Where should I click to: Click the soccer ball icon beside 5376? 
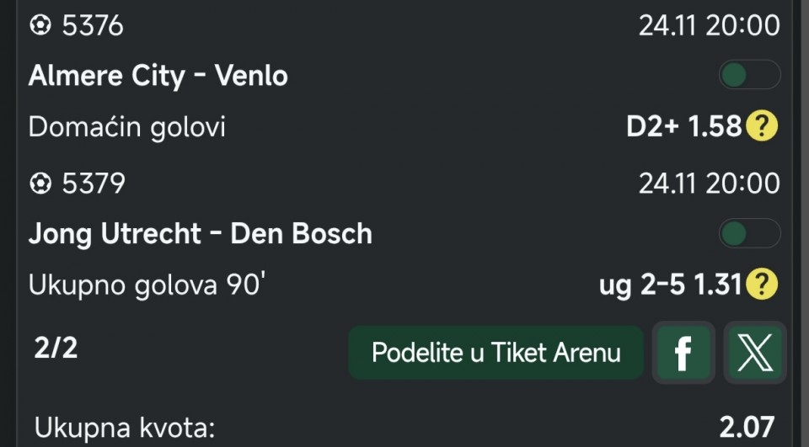(x=40, y=26)
